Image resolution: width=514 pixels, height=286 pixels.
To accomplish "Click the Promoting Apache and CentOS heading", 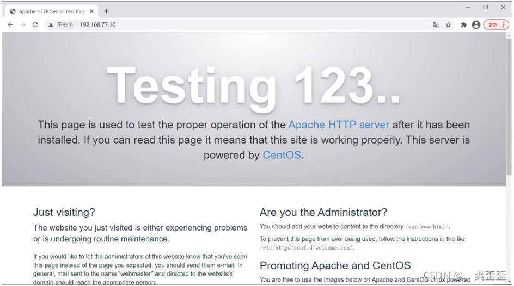I will [335, 265].
